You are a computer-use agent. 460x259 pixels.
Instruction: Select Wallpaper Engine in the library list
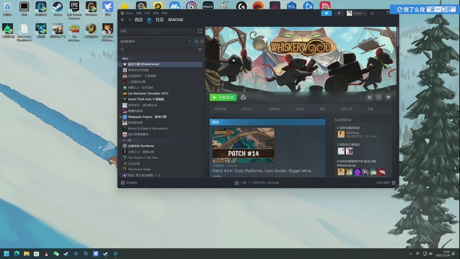click(160, 117)
